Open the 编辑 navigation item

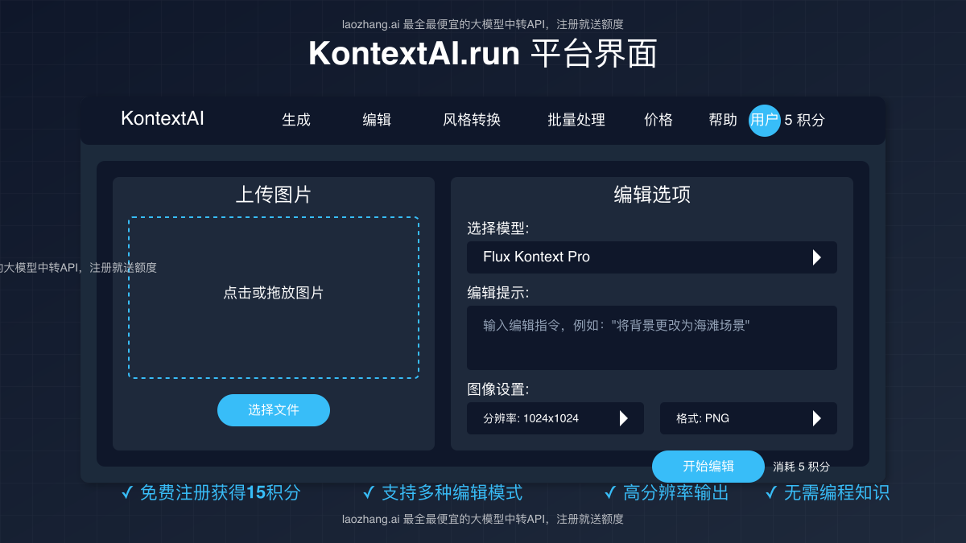click(x=377, y=120)
